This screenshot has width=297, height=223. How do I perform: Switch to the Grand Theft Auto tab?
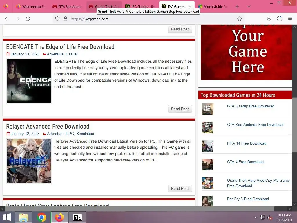pos(104,6)
